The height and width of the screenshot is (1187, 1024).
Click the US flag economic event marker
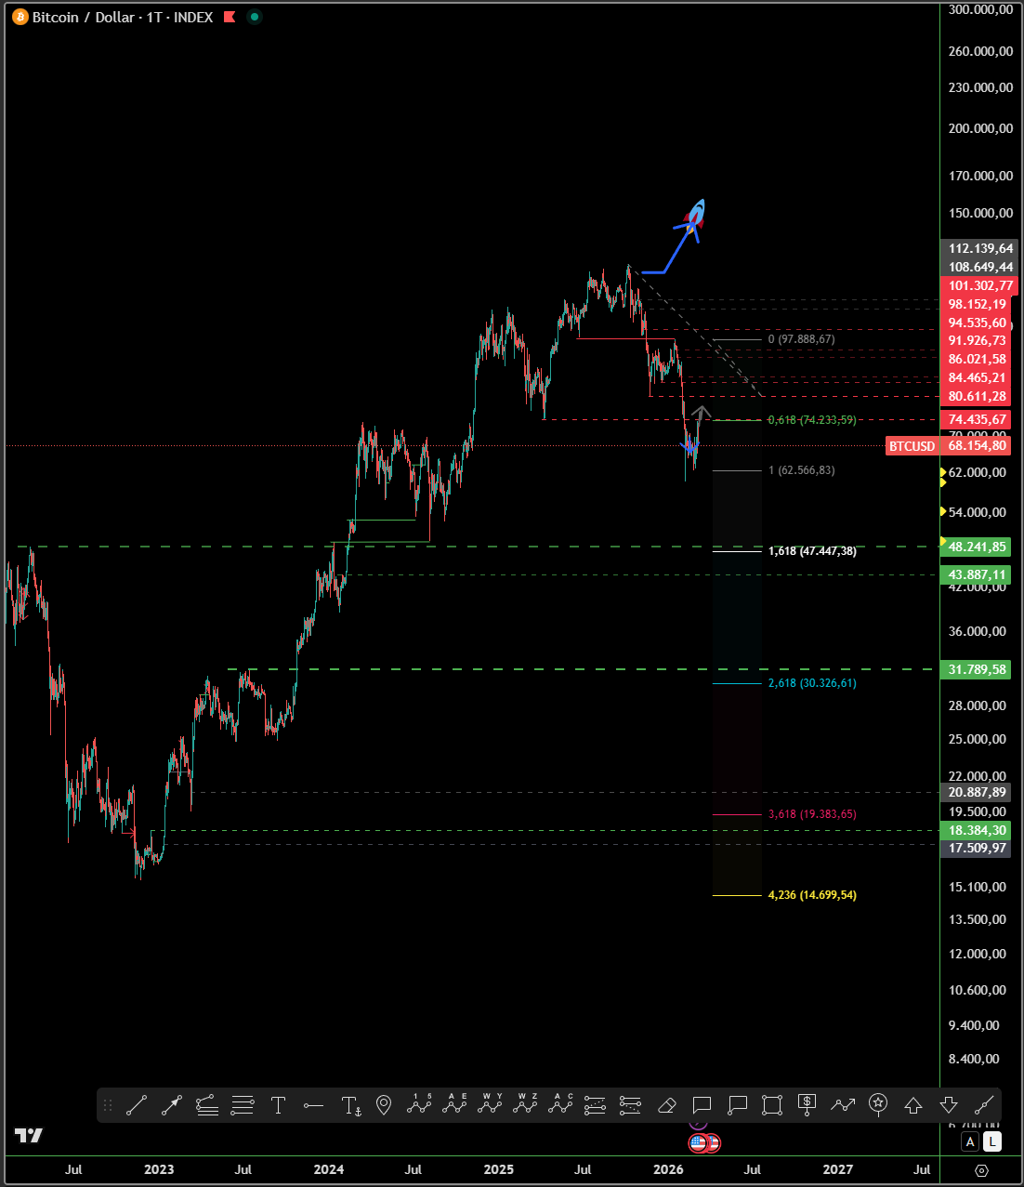699,1143
